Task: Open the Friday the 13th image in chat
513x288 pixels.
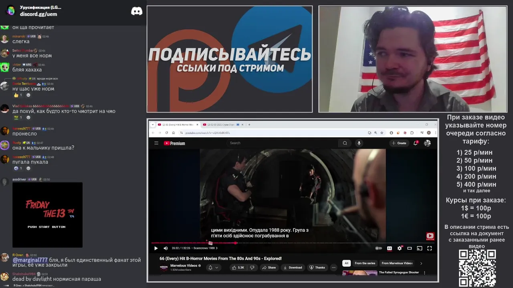Action: click(47, 215)
